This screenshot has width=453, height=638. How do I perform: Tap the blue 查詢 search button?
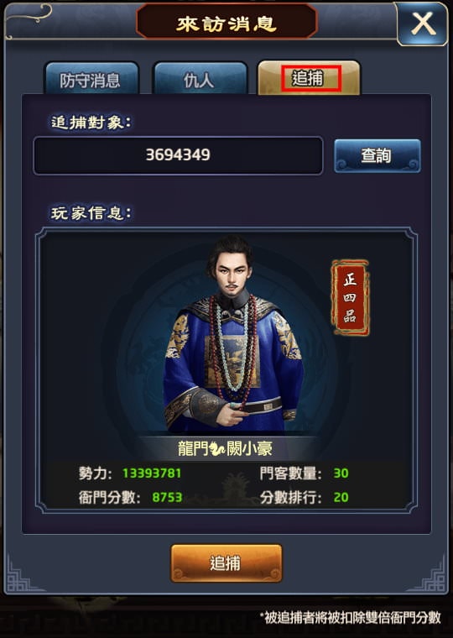[377, 155]
